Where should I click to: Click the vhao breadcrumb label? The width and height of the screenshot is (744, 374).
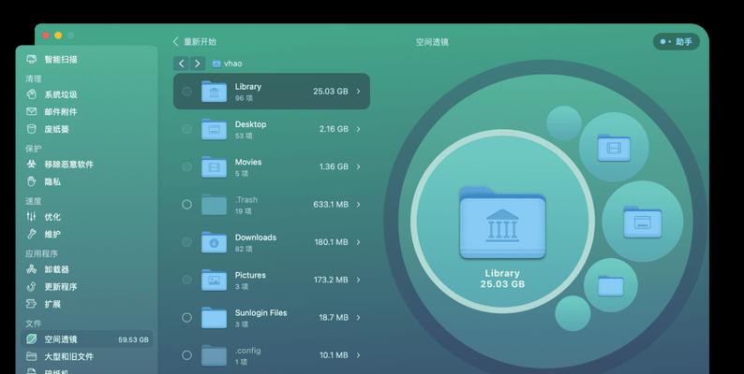(x=233, y=64)
